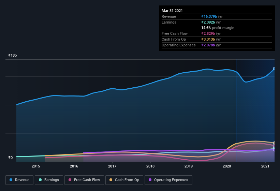Viewport: 280px width, 191px height.
Task: Click the 2016 x-axis label
Action: coord(74,166)
